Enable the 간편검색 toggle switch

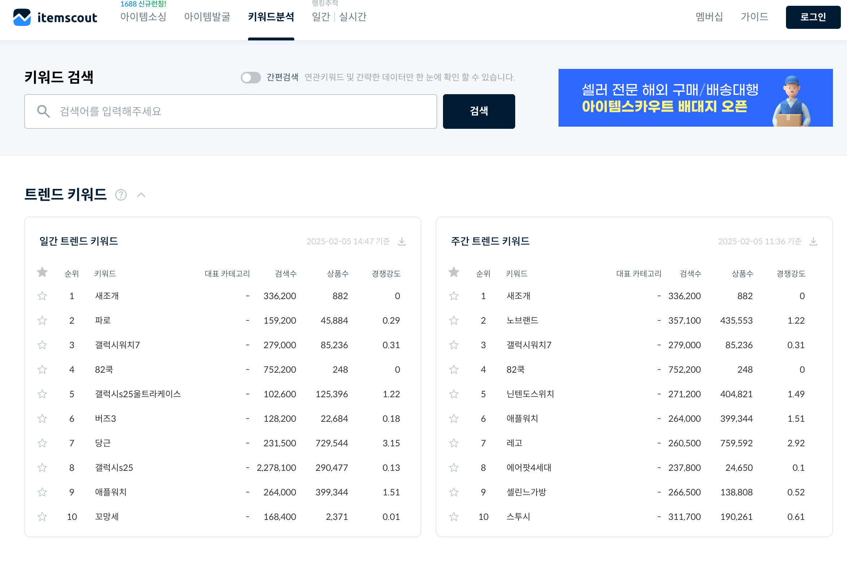tap(251, 77)
